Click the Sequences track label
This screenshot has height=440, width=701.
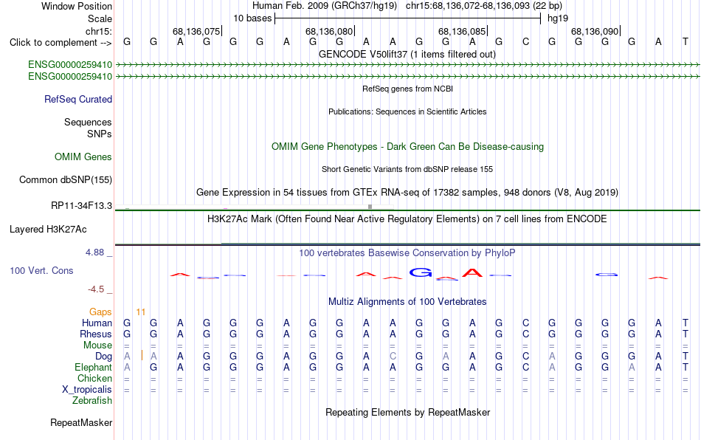point(88,122)
